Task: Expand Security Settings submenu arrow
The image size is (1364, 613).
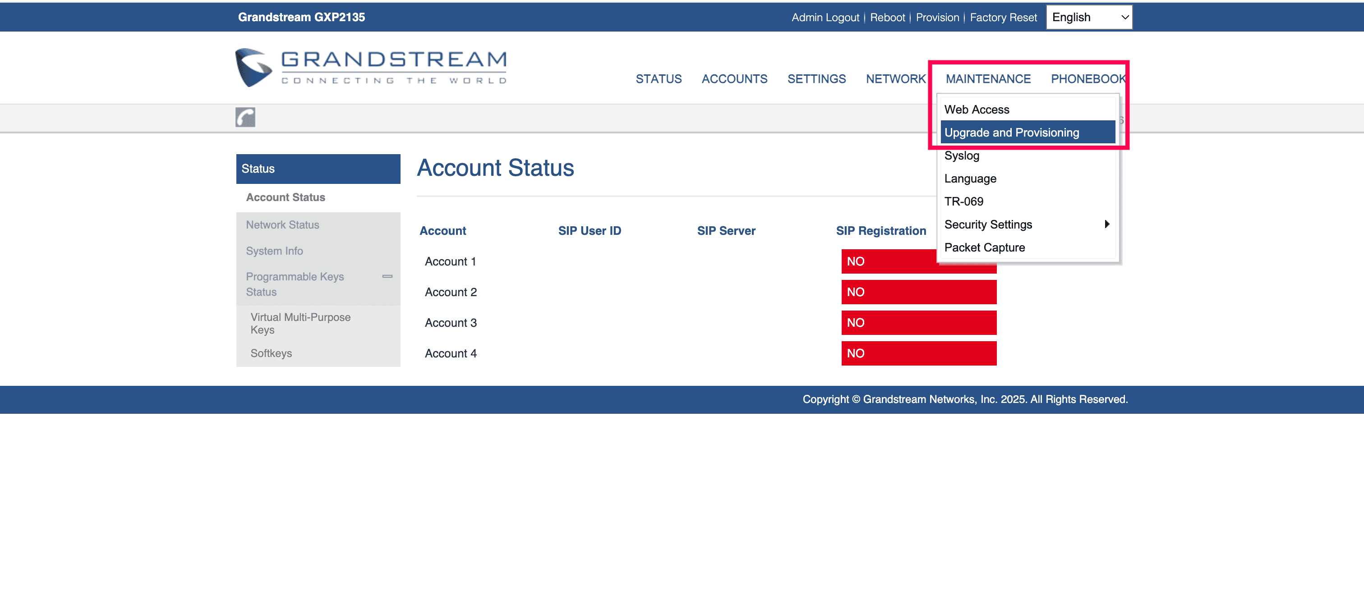Action: (x=1106, y=224)
